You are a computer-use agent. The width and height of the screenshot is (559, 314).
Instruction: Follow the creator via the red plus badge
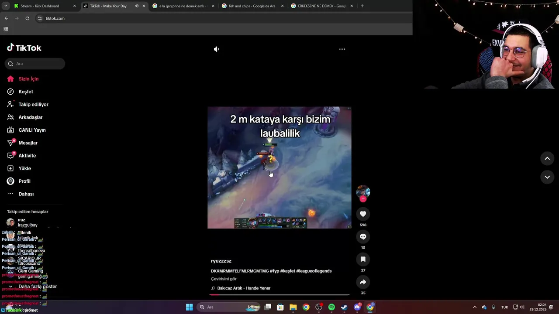click(x=363, y=199)
